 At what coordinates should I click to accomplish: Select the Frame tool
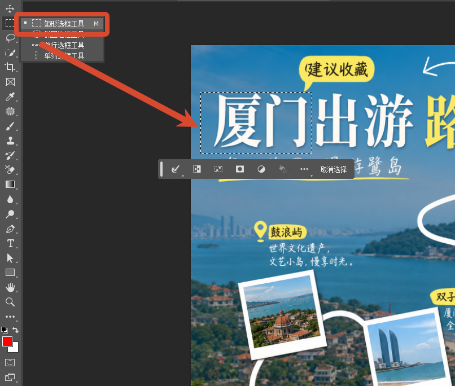[x=10, y=82]
